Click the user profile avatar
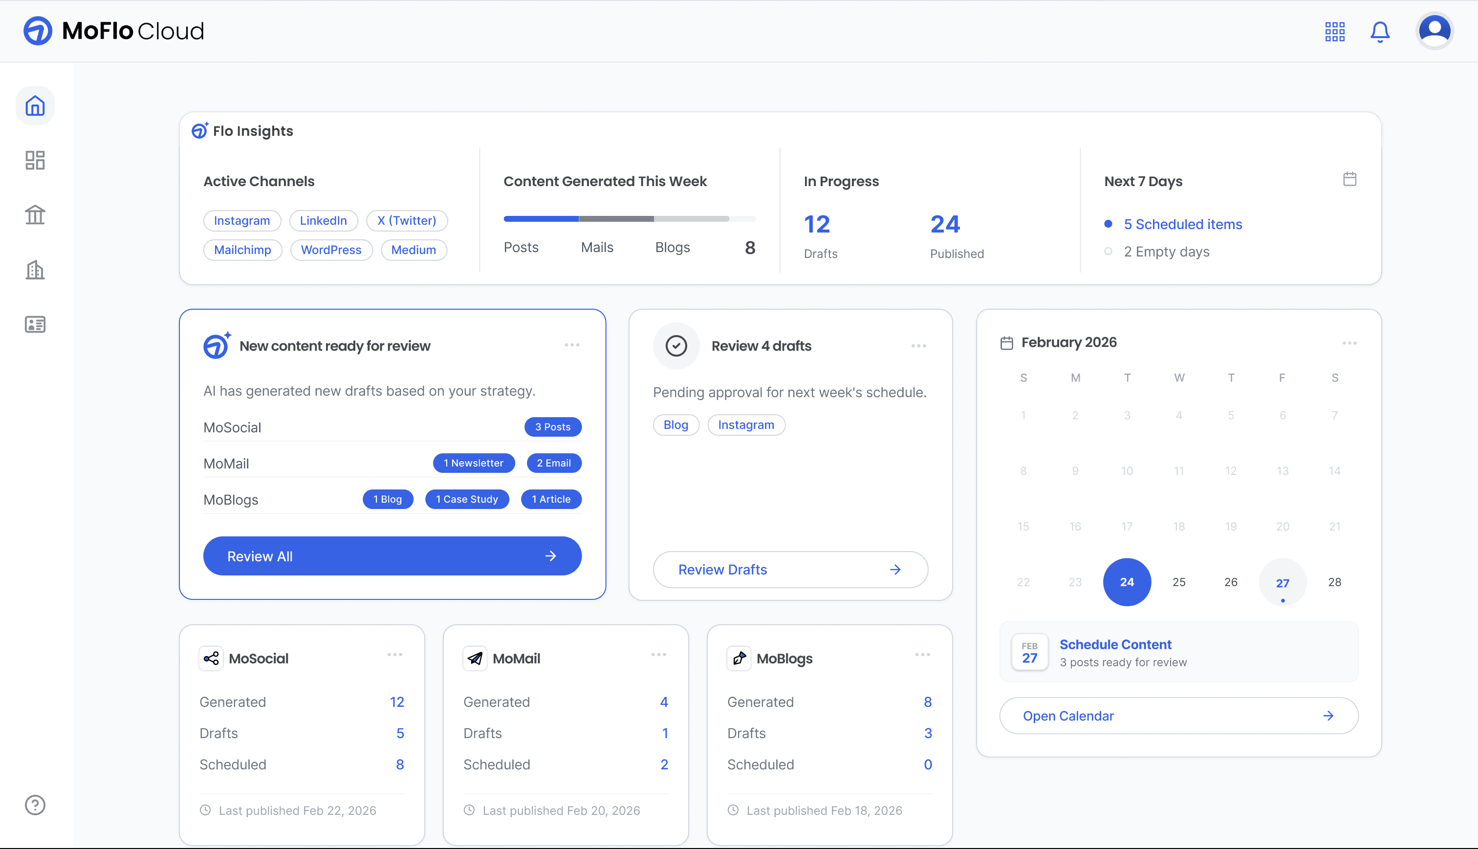Viewport: 1478px width, 849px height. (1434, 31)
